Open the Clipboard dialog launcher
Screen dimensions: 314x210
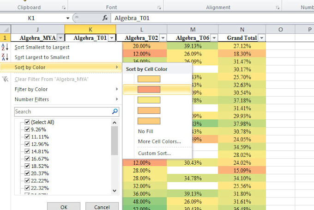[x=64, y=7]
